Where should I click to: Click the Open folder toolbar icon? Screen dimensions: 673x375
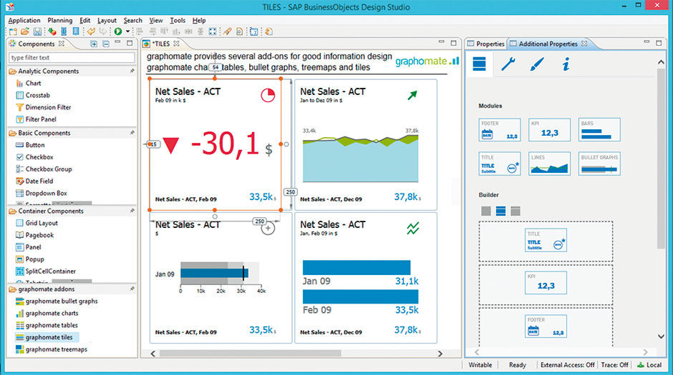(x=25, y=31)
